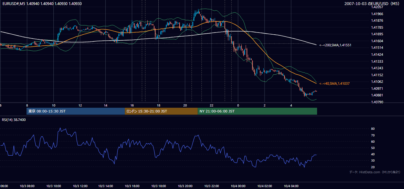
Task: Click the 10/4 02:00 date label
Action: tap(265, 186)
